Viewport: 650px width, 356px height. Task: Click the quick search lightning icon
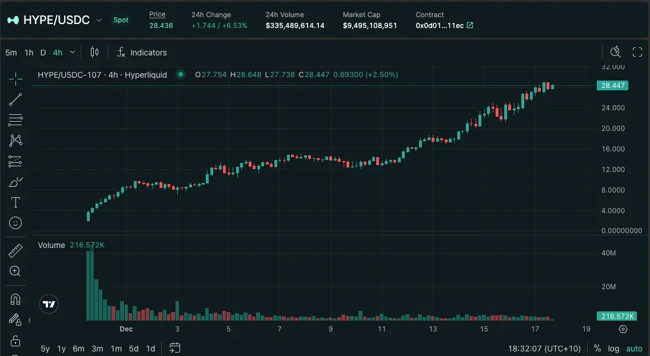616,52
